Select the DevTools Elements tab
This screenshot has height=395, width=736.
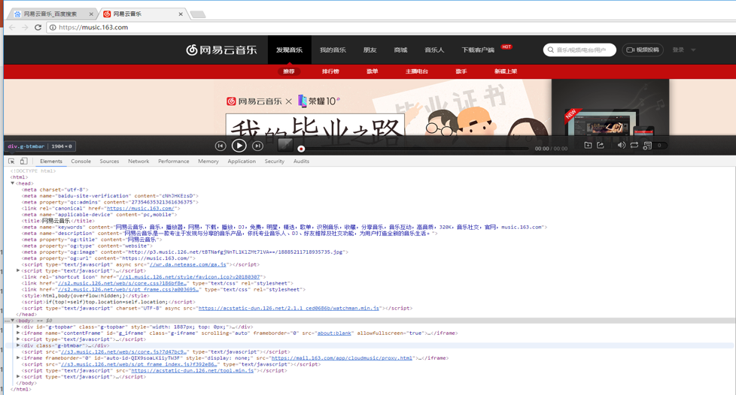(x=50, y=161)
